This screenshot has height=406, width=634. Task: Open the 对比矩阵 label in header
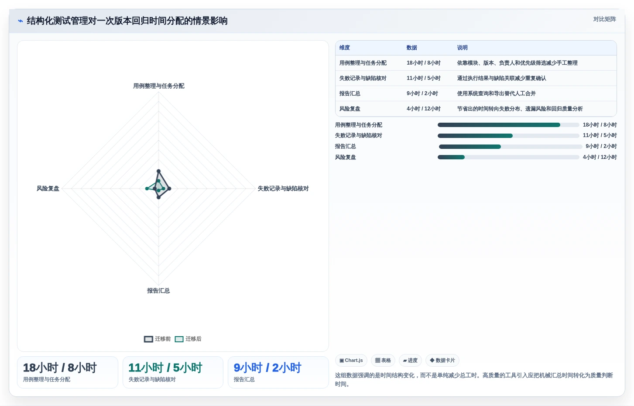(604, 19)
